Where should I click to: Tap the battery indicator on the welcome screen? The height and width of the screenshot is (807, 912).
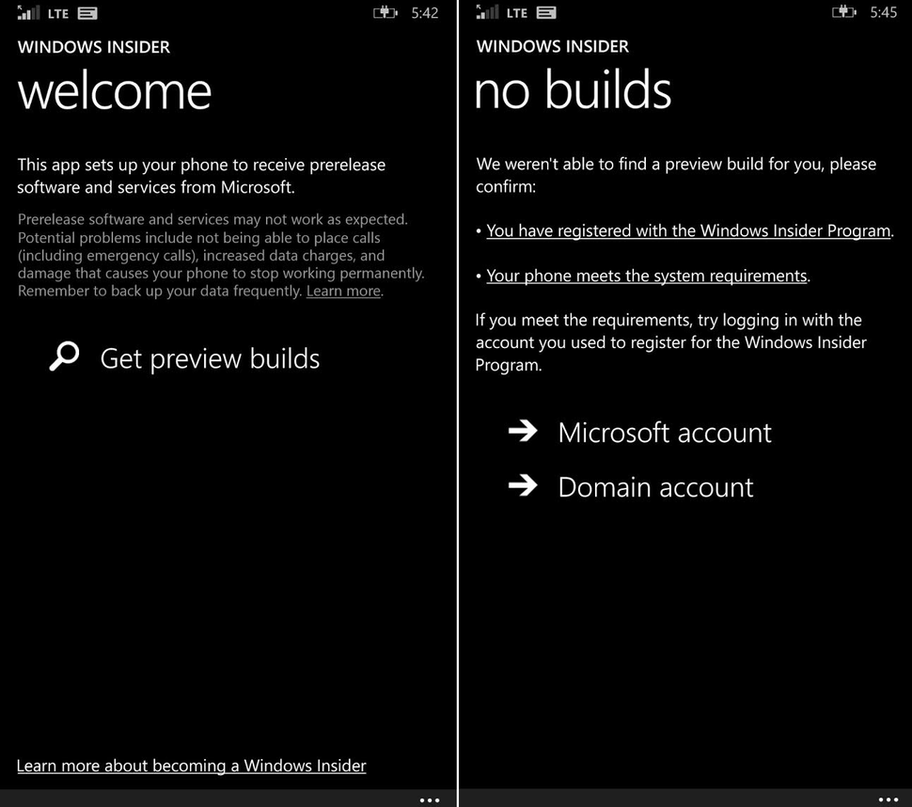pyautogui.click(x=385, y=13)
